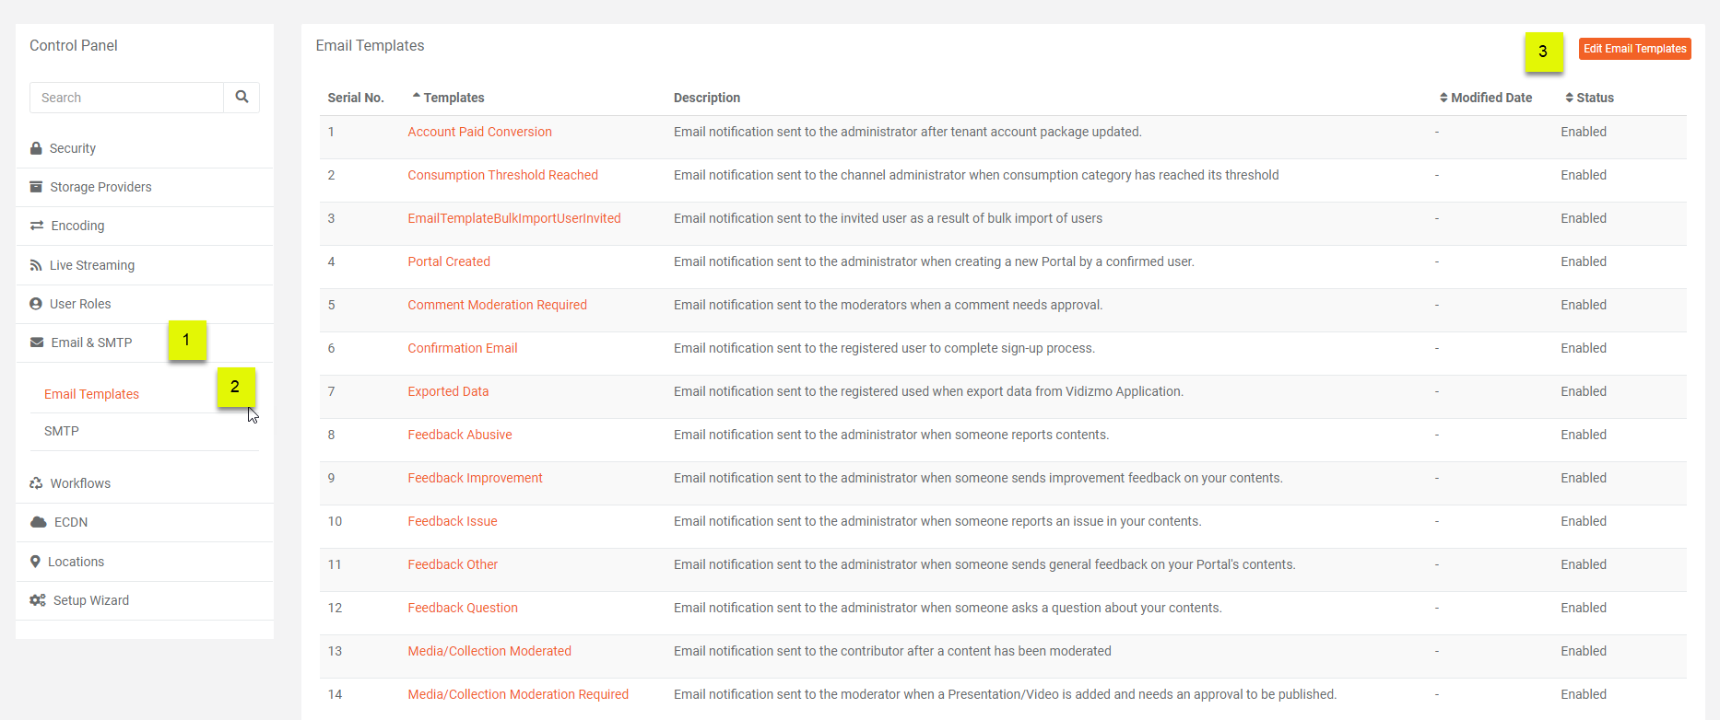Click the Security lock icon
1720x720 pixels.
click(x=36, y=148)
